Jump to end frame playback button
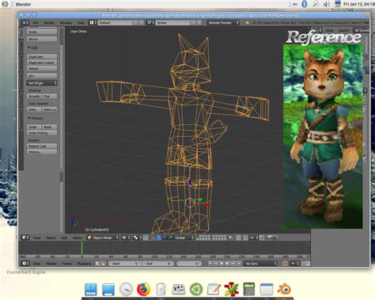Image resolution: width=375 pixels, height=300 pixels. pos(239,264)
